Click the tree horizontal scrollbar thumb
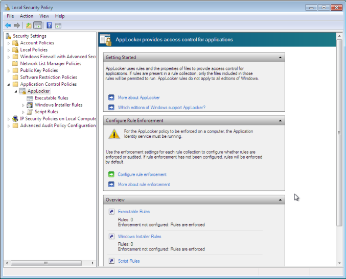The height and width of the screenshot is (279, 346). coord(46,263)
